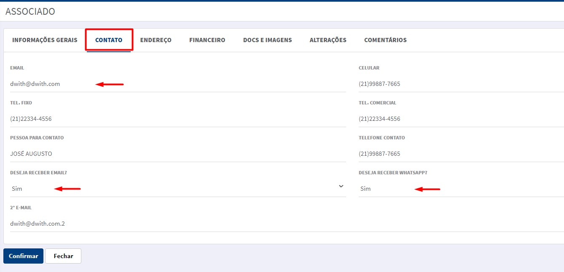Open the Alterações tab
Image resolution: width=564 pixels, height=272 pixels.
(x=328, y=40)
